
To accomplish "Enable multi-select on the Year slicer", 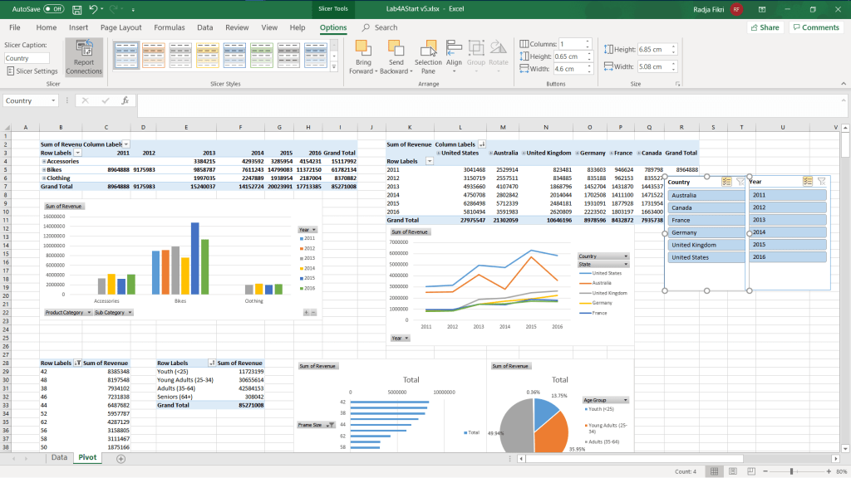I will click(x=807, y=181).
